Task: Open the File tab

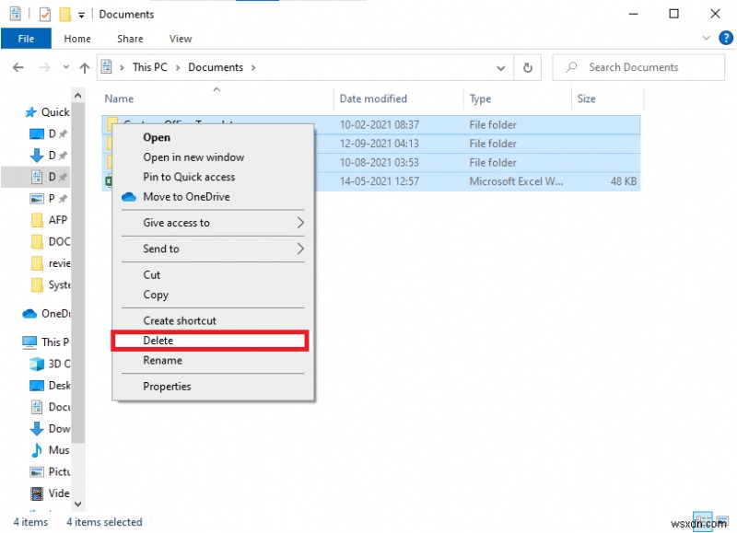Action: (x=26, y=39)
